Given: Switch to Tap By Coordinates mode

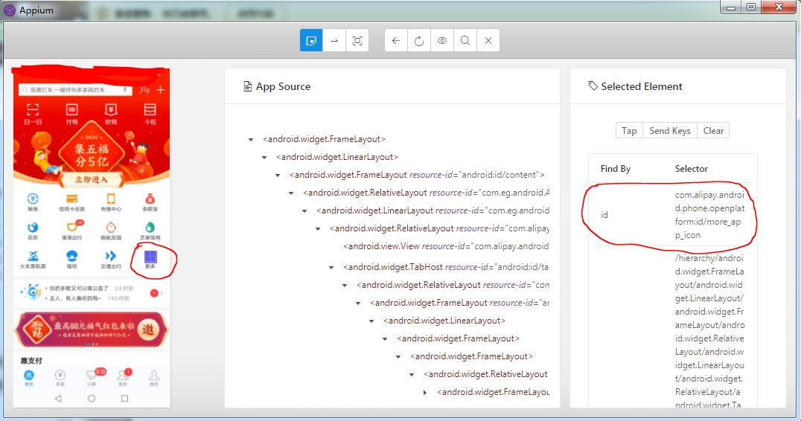Looking at the screenshot, I should click(357, 40).
